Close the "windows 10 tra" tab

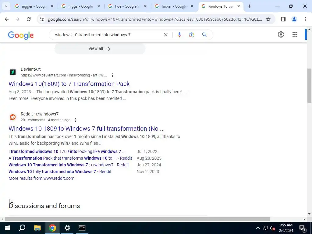point(239,6)
